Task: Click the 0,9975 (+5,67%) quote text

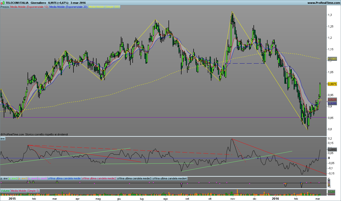Action: tap(58, 3)
